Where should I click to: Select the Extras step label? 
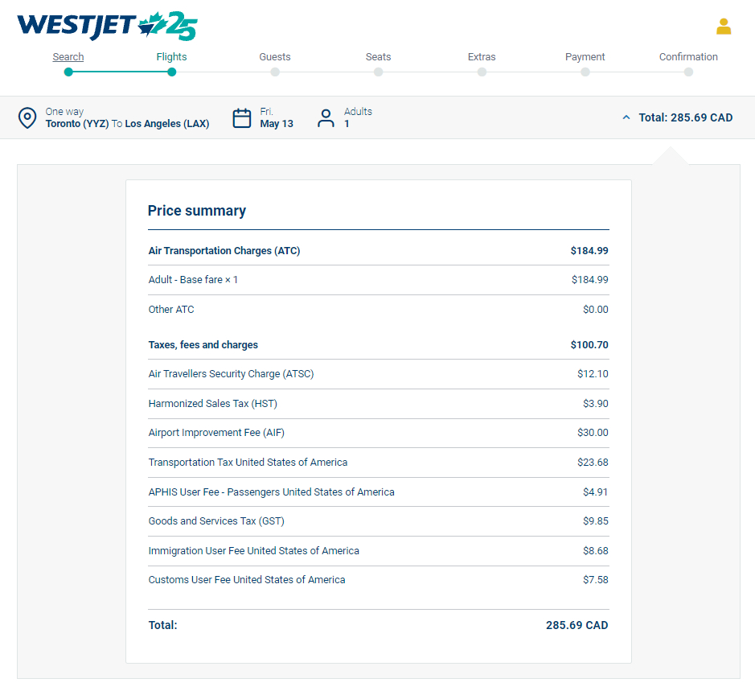click(482, 57)
